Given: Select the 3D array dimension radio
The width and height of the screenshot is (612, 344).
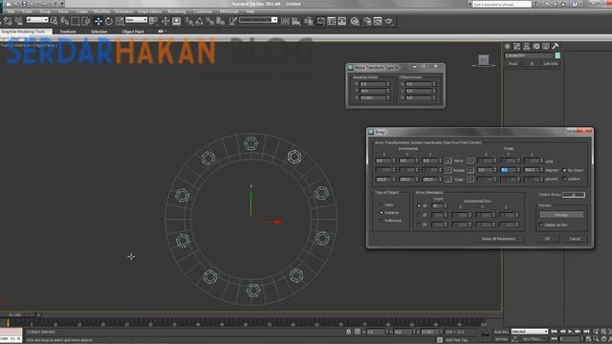Looking at the screenshot, I should click(419, 225).
